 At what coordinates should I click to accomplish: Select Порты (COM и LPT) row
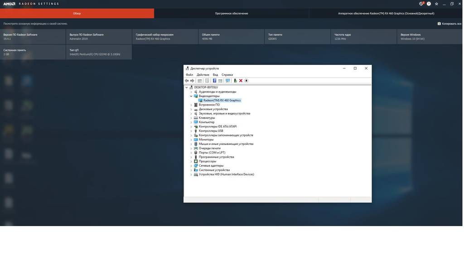click(212, 153)
